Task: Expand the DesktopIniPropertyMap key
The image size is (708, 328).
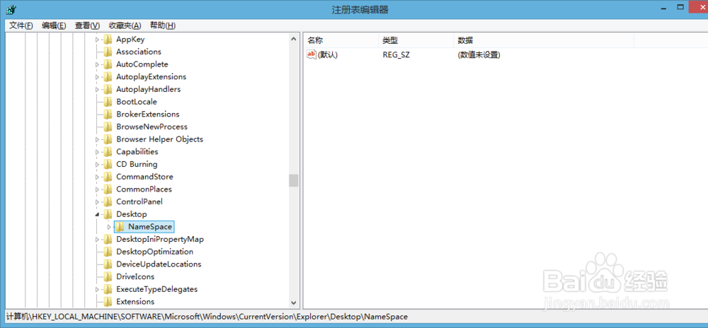Action: [96, 240]
